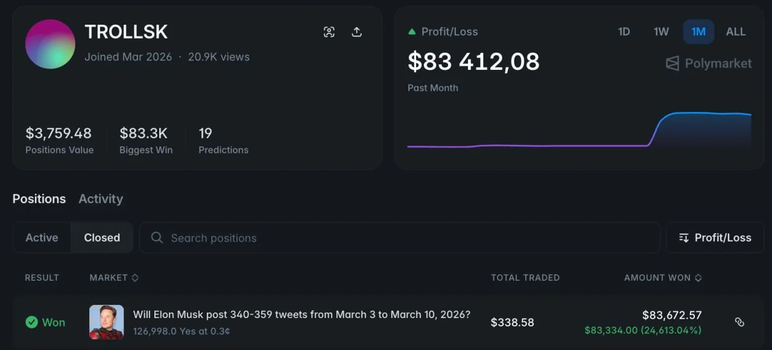Switch to the Activity tab
The height and width of the screenshot is (350, 772).
click(x=101, y=199)
